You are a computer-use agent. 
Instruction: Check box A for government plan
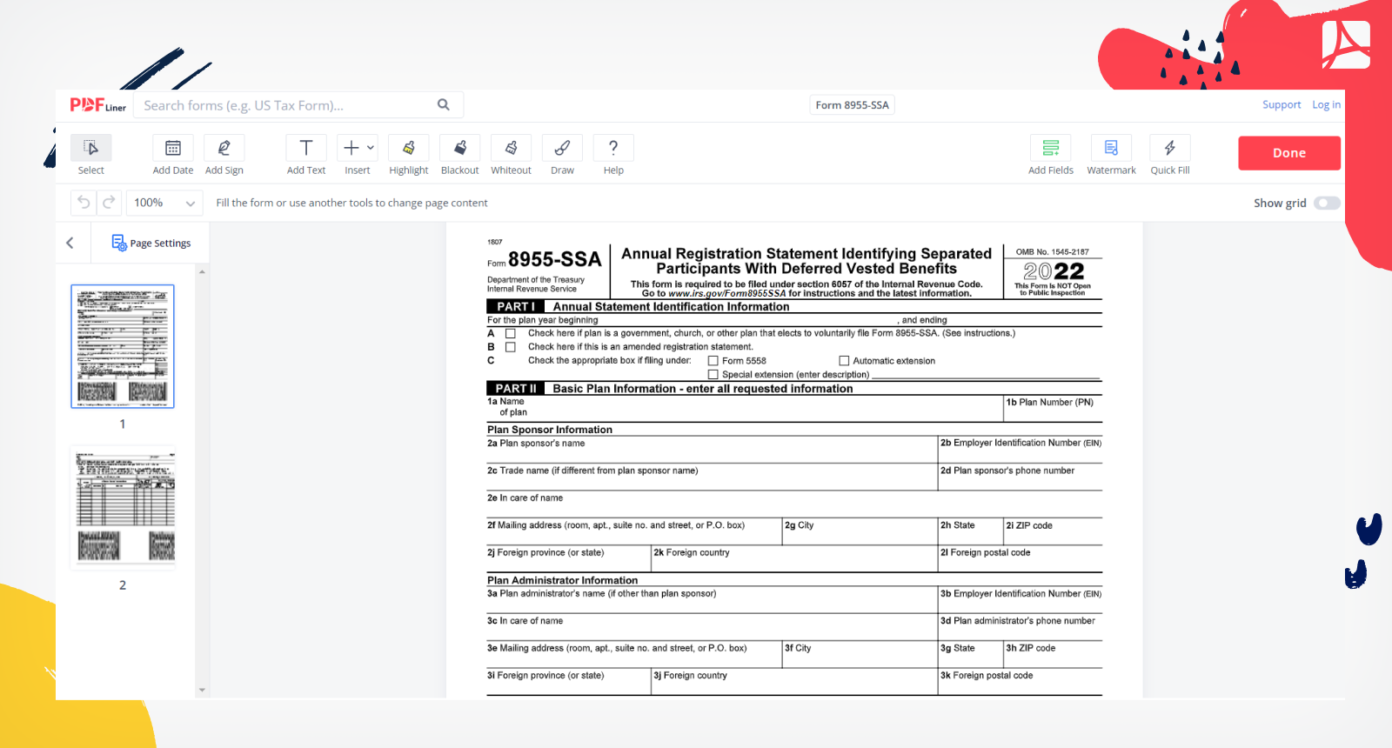tap(511, 334)
